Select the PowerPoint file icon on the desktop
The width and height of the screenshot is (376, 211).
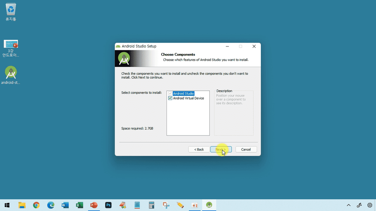pyautogui.click(x=11, y=48)
